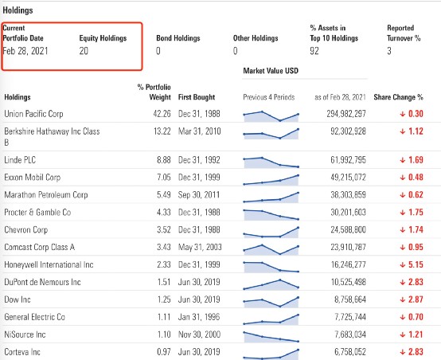
Task: Open the Dow Inc holding
Action: [x=18, y=299]
